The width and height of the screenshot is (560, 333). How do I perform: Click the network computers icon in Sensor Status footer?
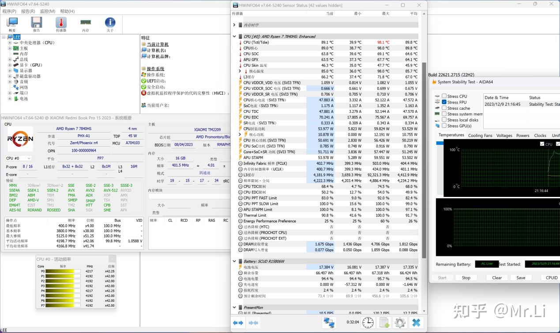[x=329, y=322]
